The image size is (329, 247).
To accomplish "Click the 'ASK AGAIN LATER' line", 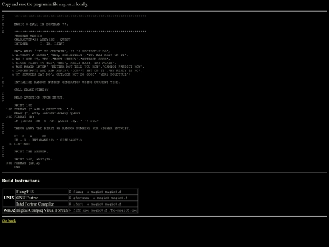I will [78, 66].
